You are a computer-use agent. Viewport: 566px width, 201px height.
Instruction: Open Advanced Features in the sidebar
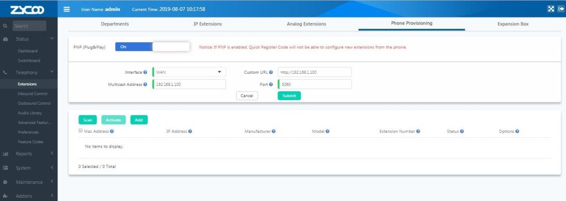point(34,123)
